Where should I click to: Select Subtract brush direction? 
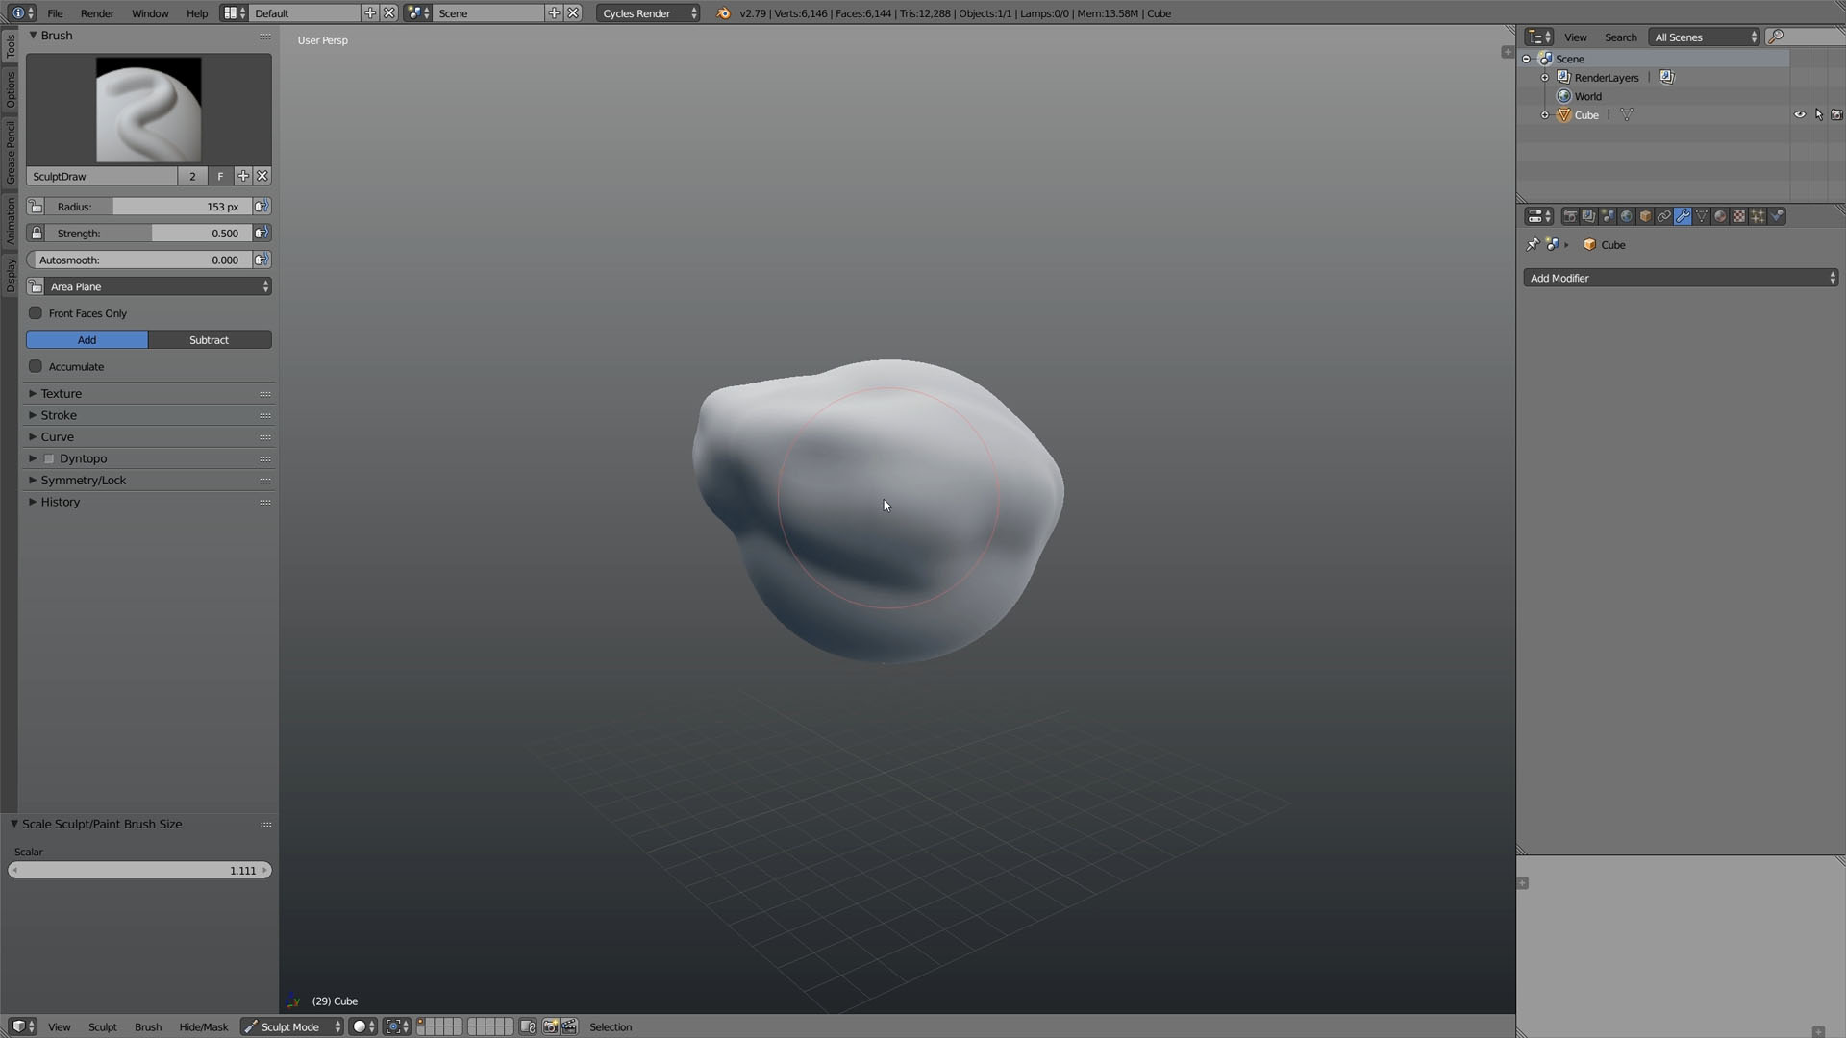[210, 340]
